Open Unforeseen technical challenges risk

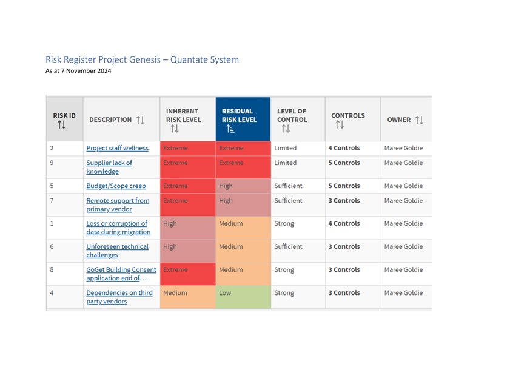point(117,251)
